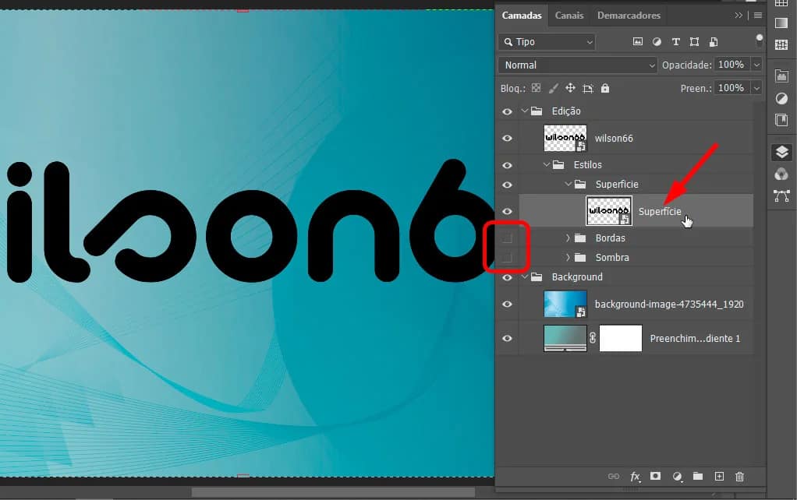The image size is (797, 500).
Task: Show the hidden Sombra group layer
Action: [x=508, y=257]
